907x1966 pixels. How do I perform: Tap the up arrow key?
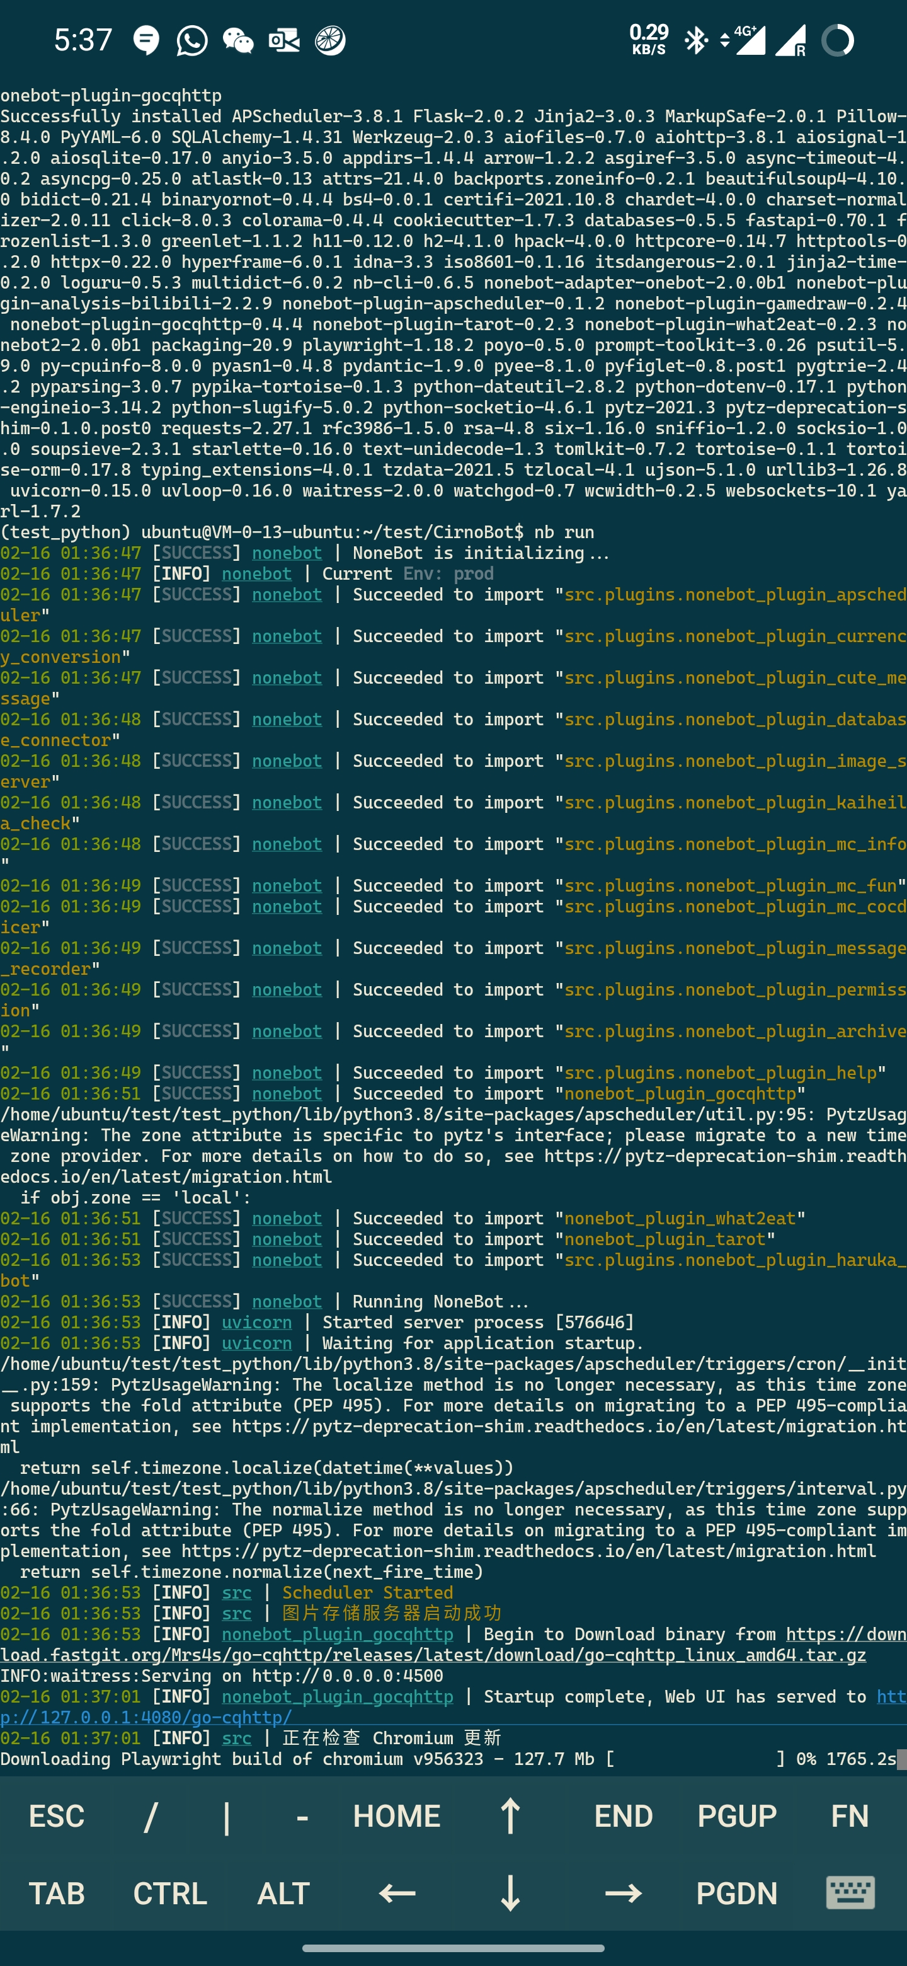(x=510, y=1815)
